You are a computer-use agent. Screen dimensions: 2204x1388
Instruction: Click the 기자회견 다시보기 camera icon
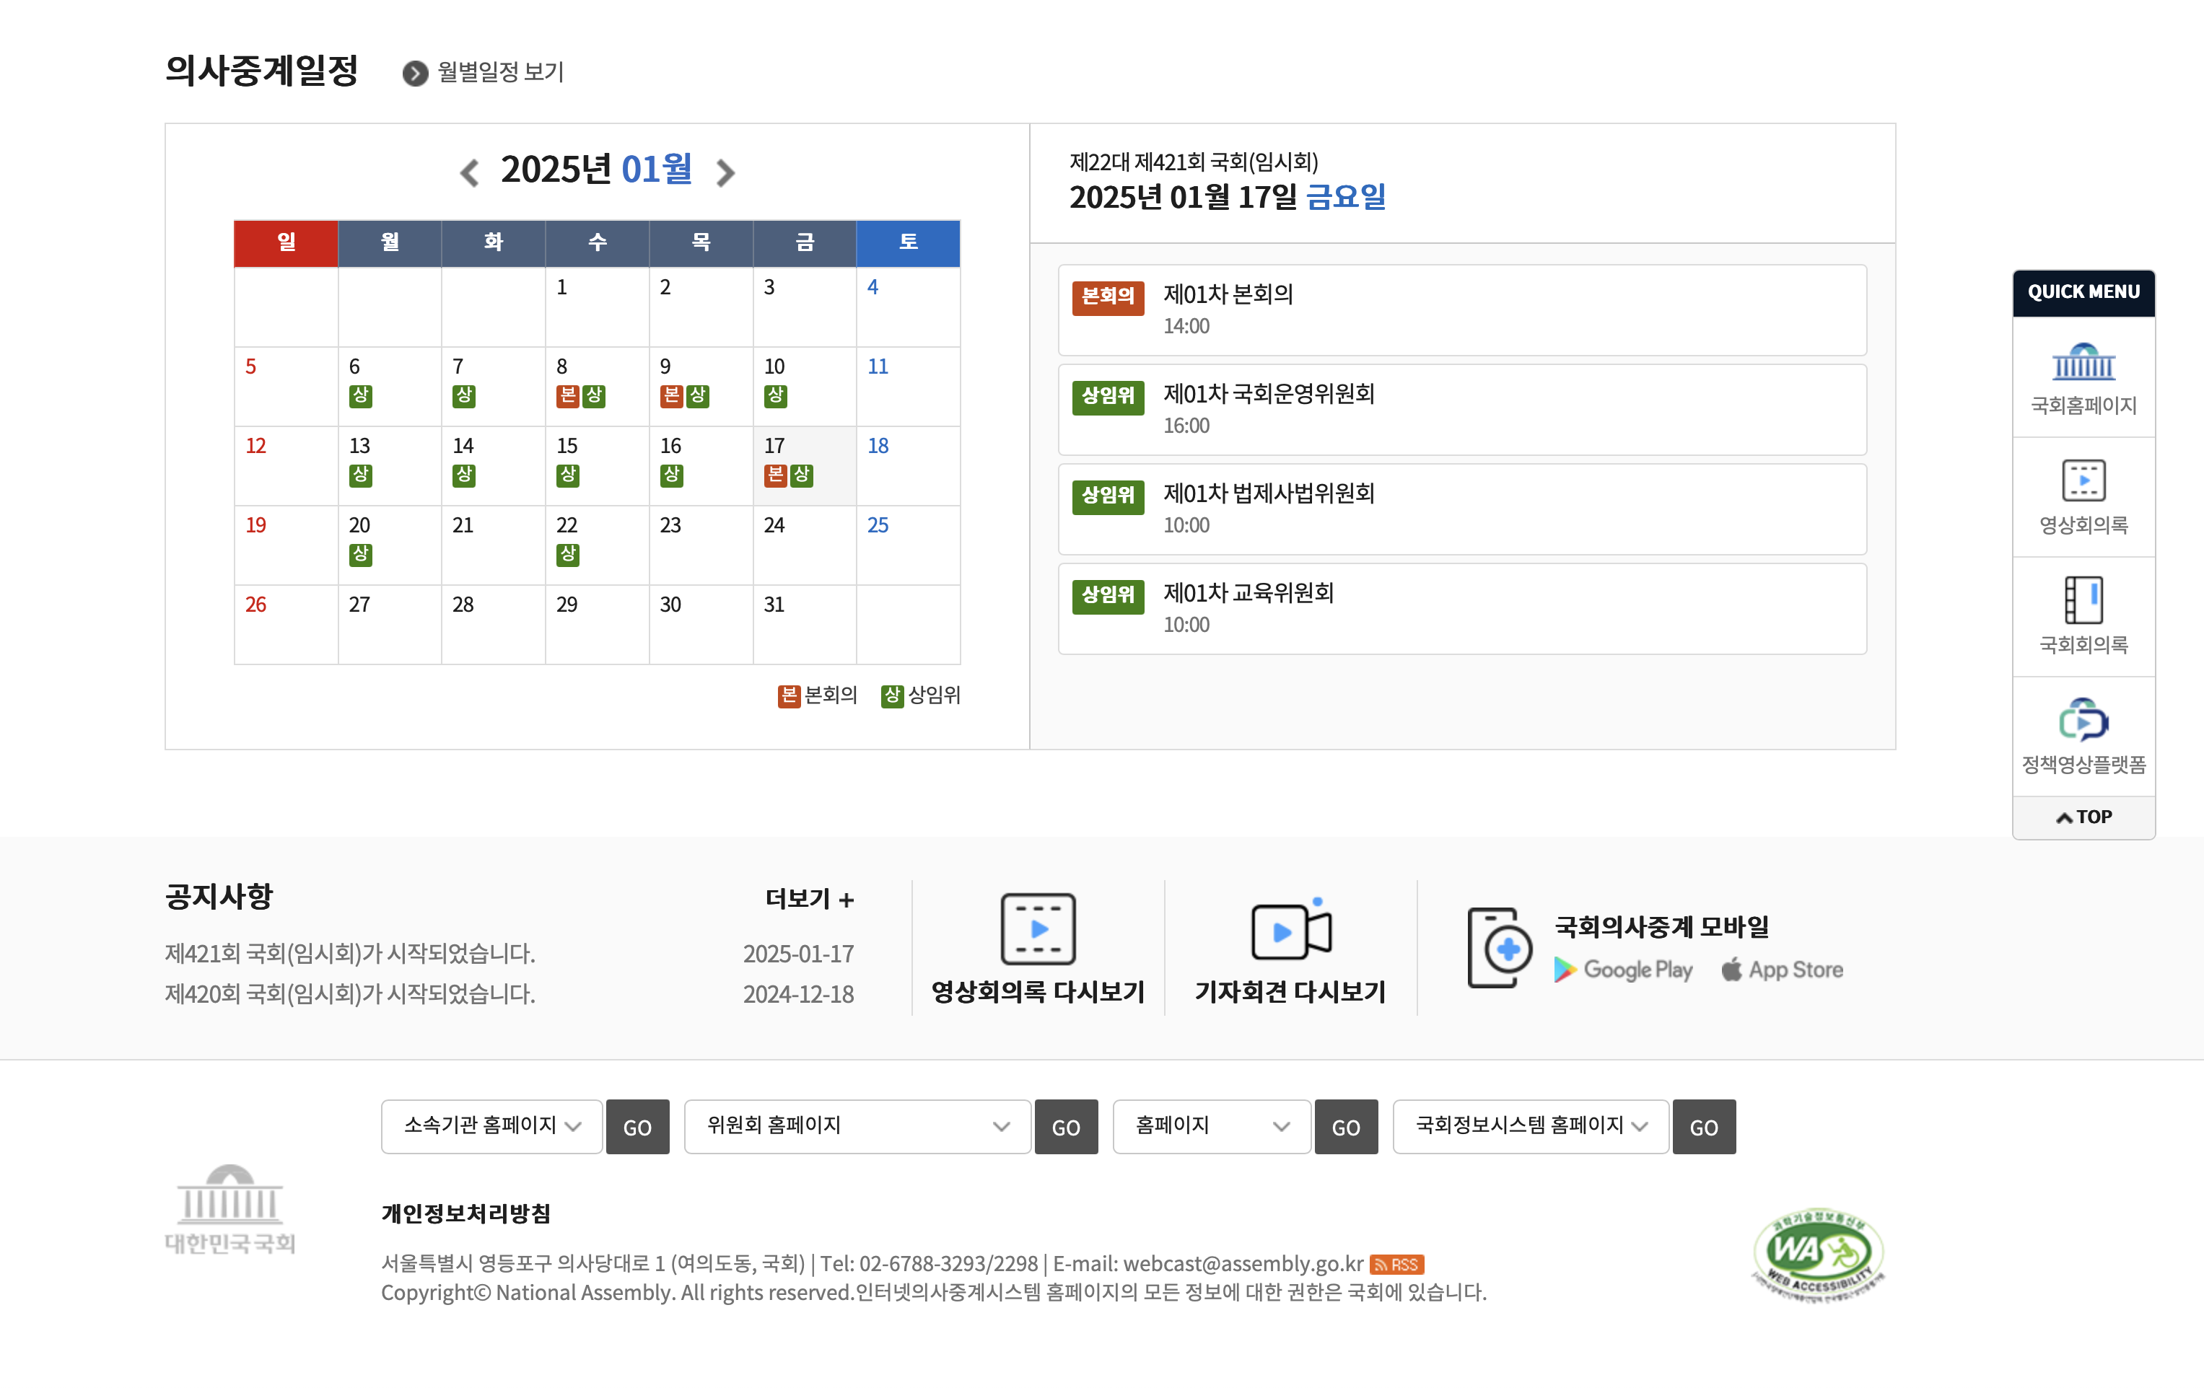tap(1290, 931)
